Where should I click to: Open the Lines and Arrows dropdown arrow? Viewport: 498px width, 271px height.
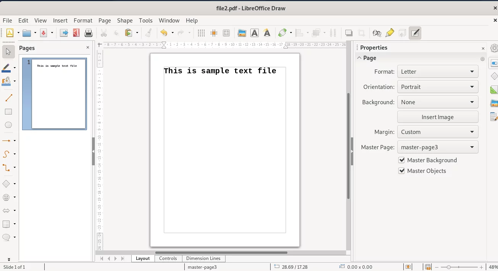[x=15, y=141]
